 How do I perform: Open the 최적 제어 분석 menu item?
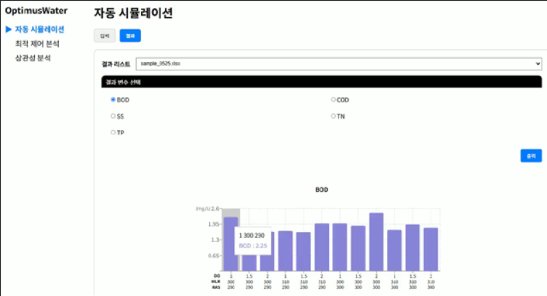pyautogui.click(x=37, y=44)
